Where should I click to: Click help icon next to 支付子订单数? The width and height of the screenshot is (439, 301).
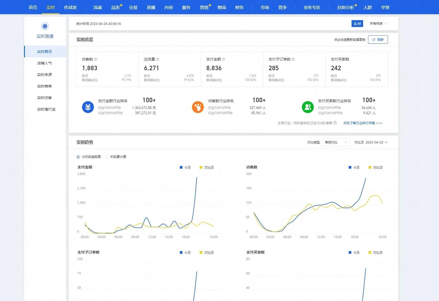[293, 59]
